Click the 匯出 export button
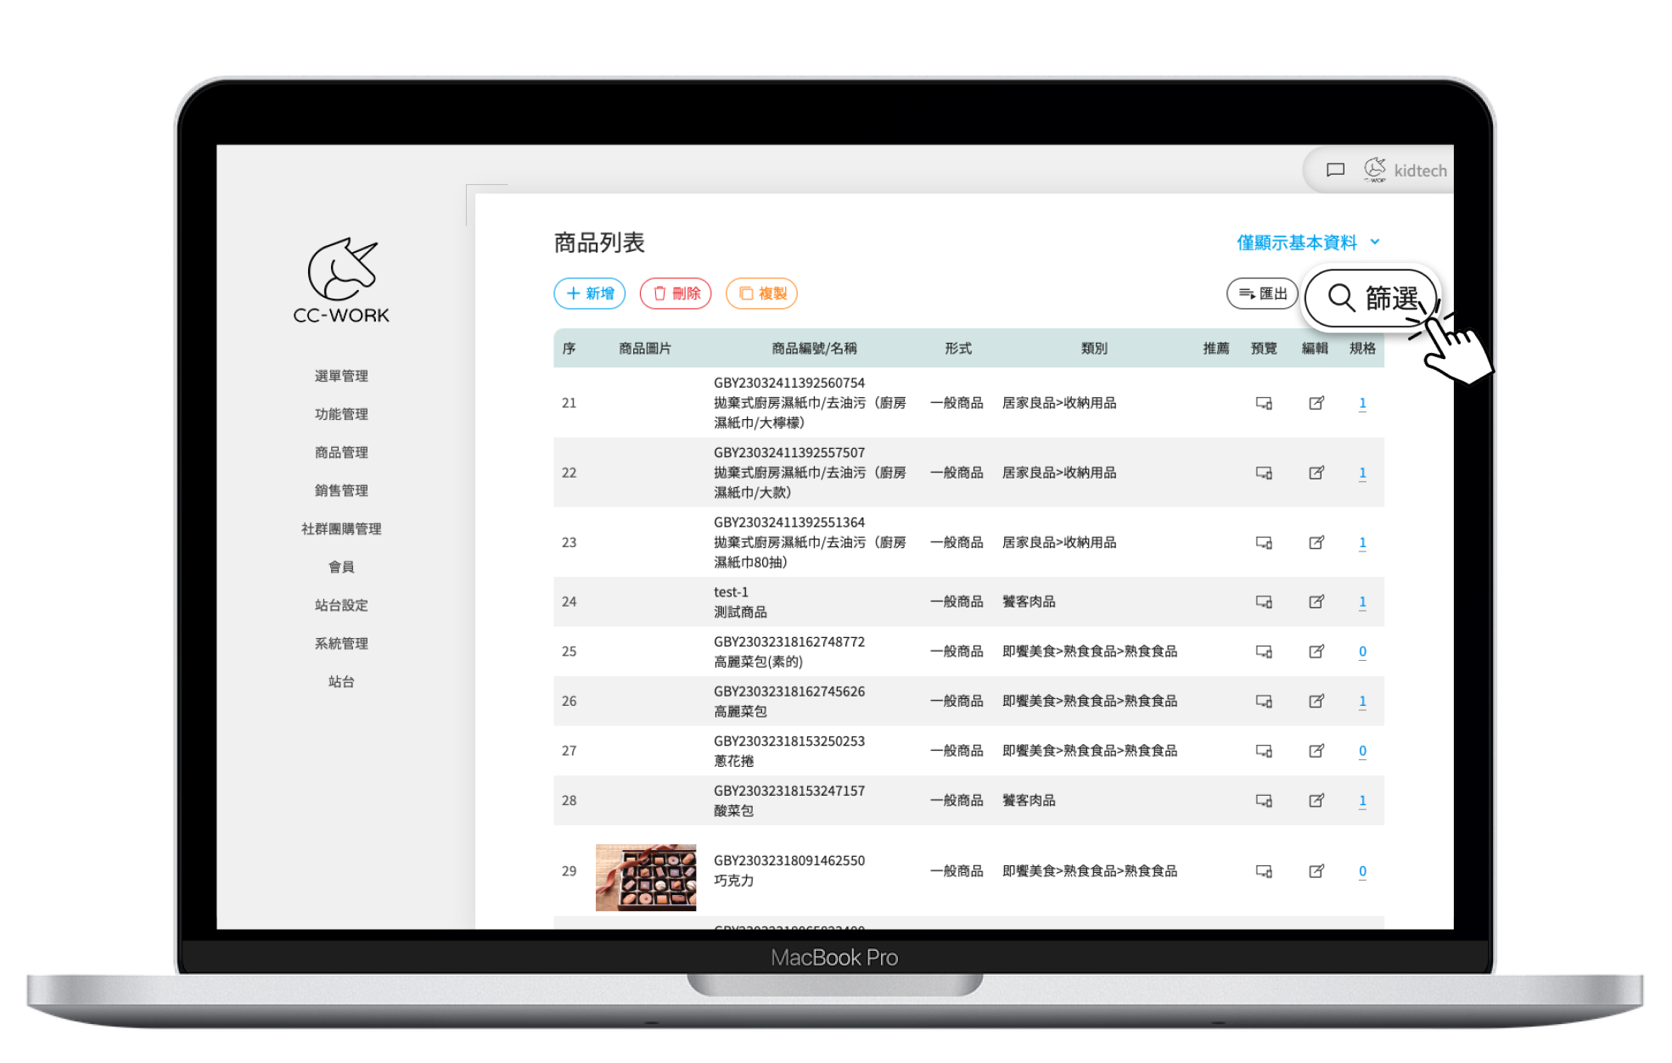 click(1263, 294)
